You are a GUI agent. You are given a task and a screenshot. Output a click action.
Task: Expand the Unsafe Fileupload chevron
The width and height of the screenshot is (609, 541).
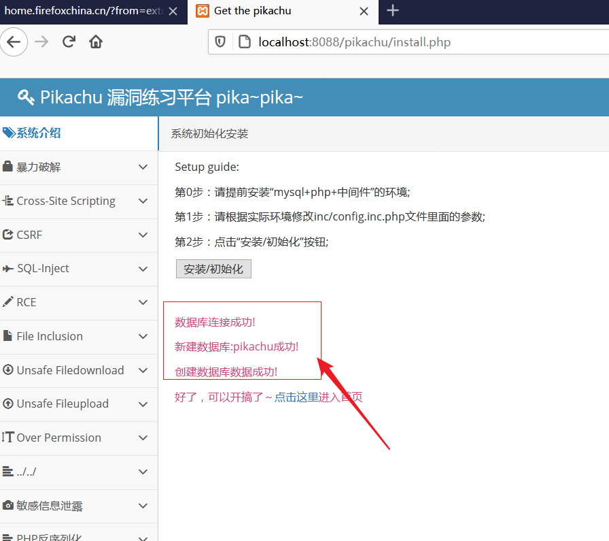[x=143, y=404]
